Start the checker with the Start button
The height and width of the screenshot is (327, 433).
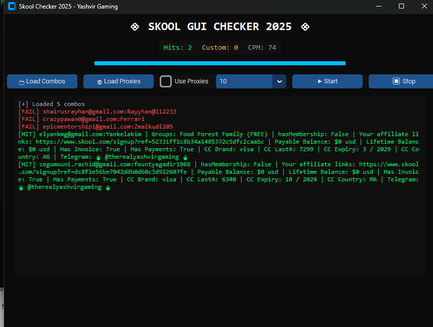(327, 81)
